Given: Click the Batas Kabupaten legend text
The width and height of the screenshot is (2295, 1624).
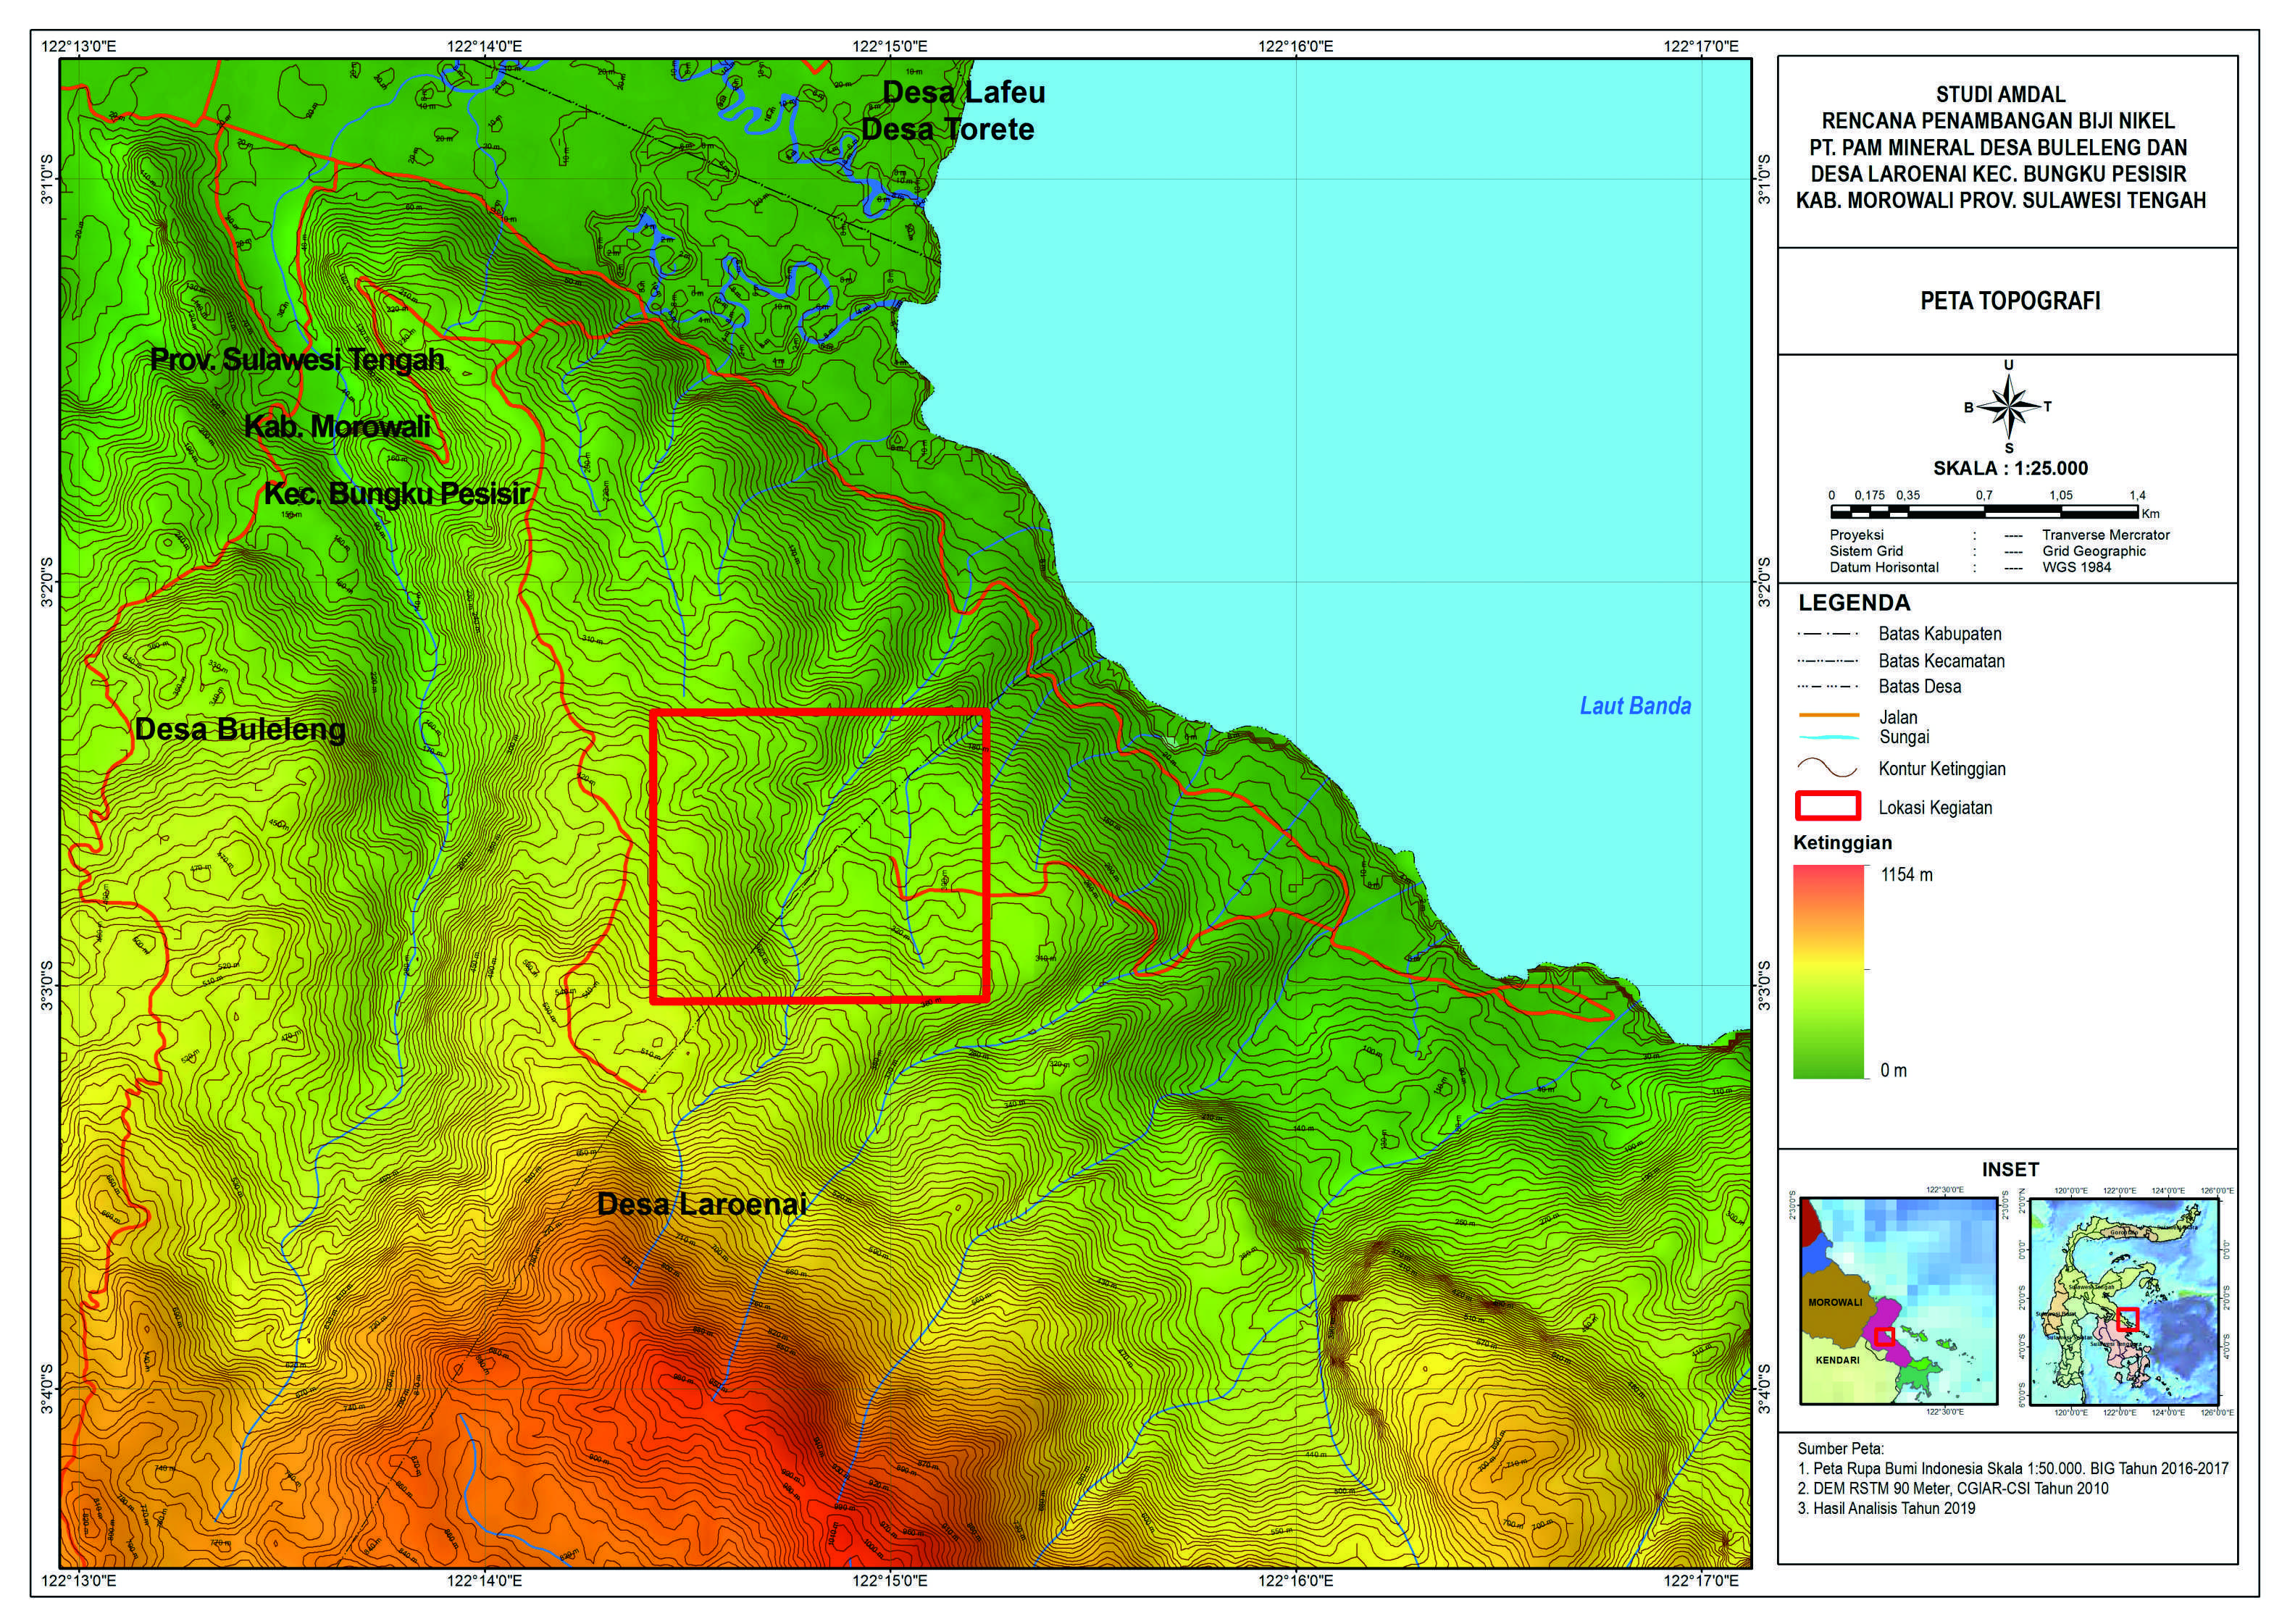Looking at the screenshot, I should point(1939,634).
